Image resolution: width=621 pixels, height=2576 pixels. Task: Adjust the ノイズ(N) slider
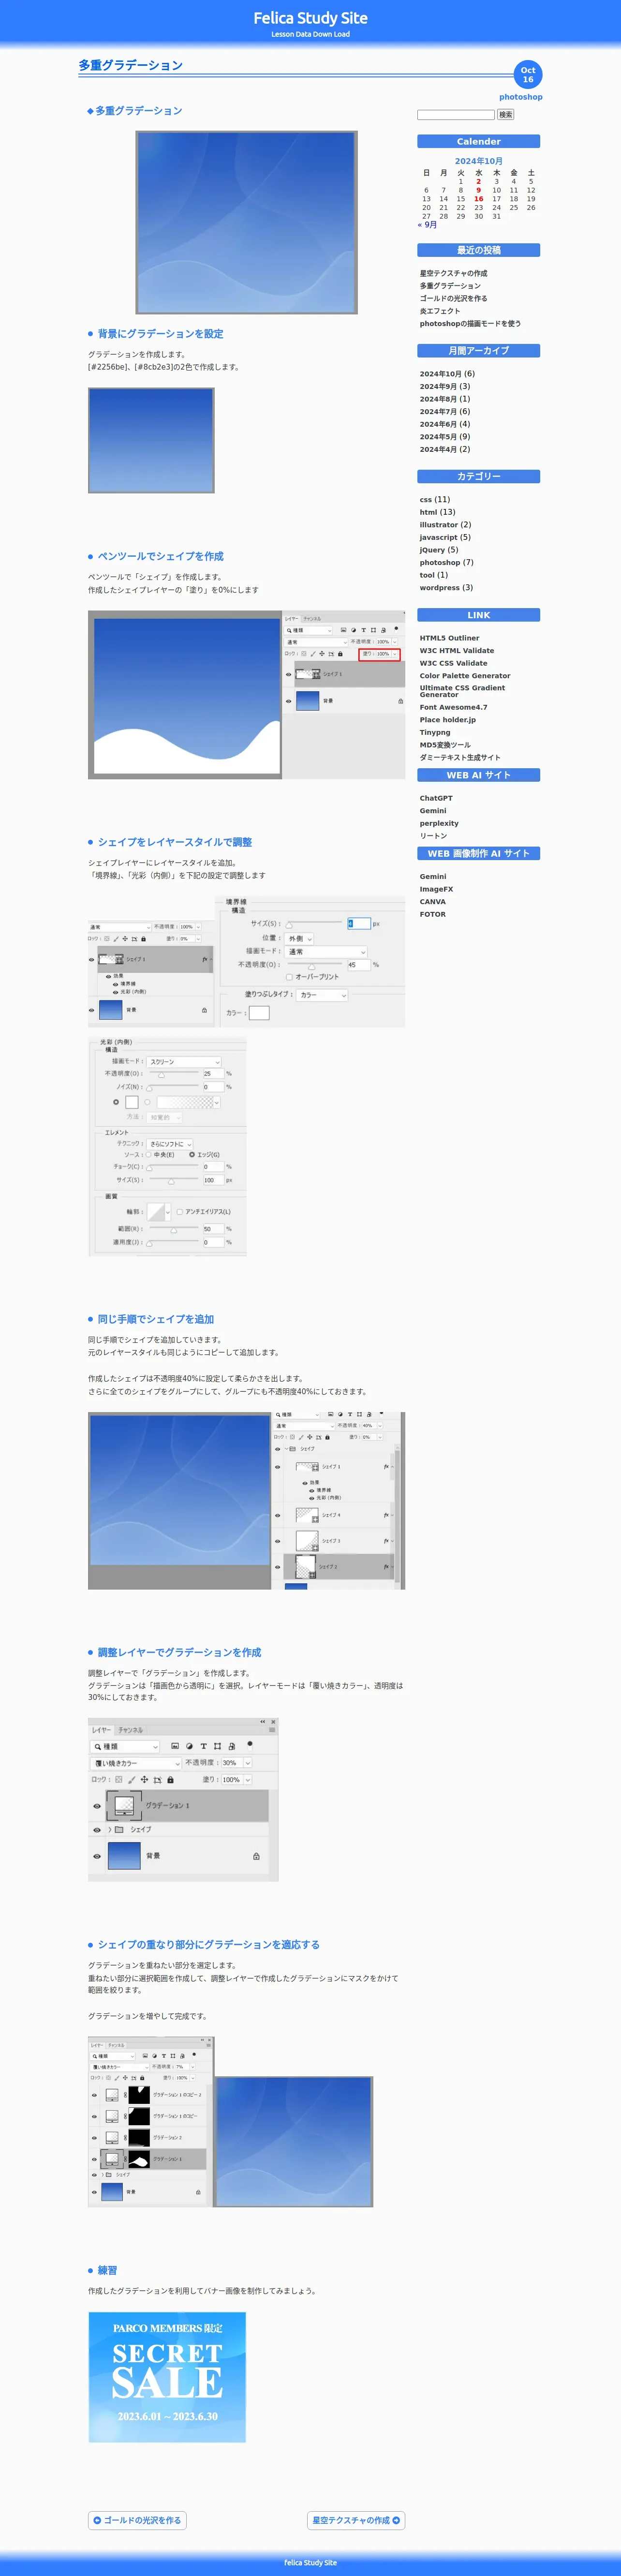pos(173,1087)
